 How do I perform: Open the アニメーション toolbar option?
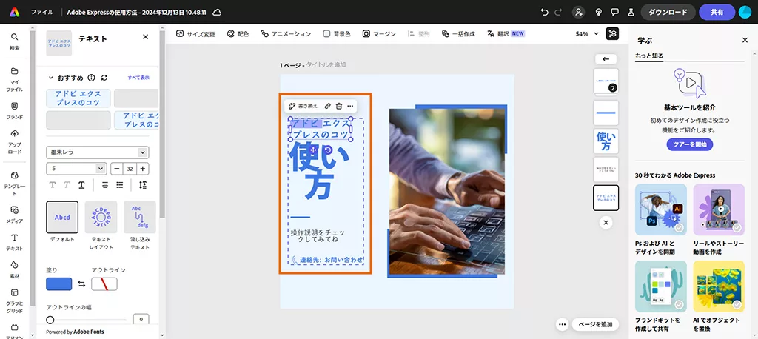tap(286, 34)
